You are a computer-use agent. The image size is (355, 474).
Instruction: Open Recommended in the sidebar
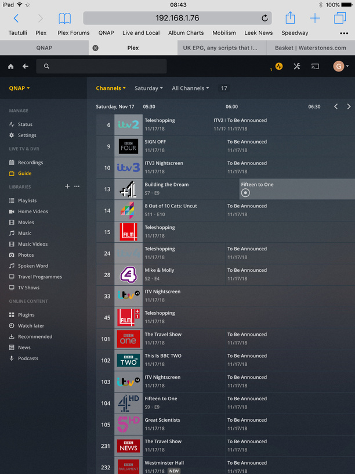tap(31, 336)
